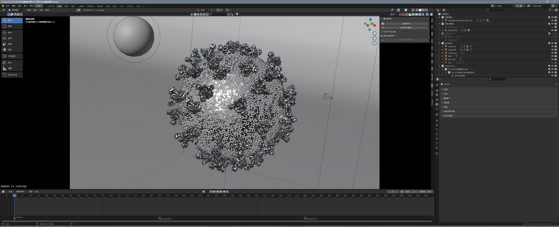Jump to the end frame in timeline
Screen dimensions: 559x227
227,192
